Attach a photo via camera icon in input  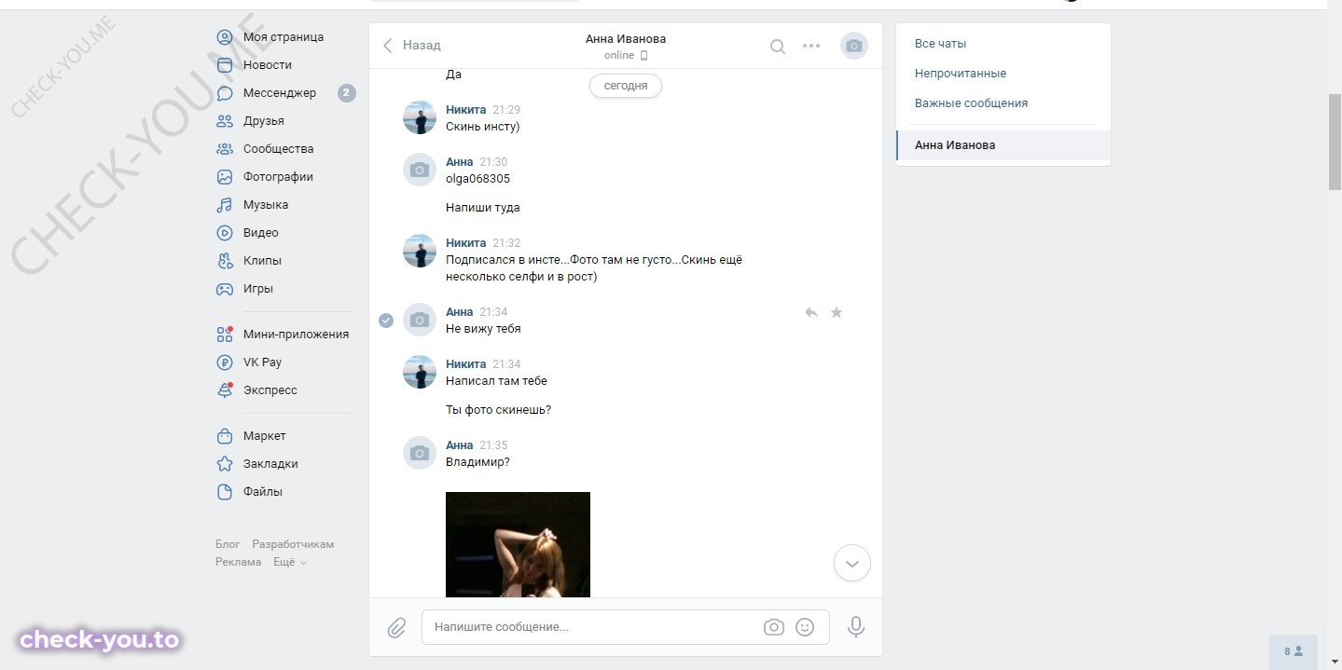coord(774,627)
